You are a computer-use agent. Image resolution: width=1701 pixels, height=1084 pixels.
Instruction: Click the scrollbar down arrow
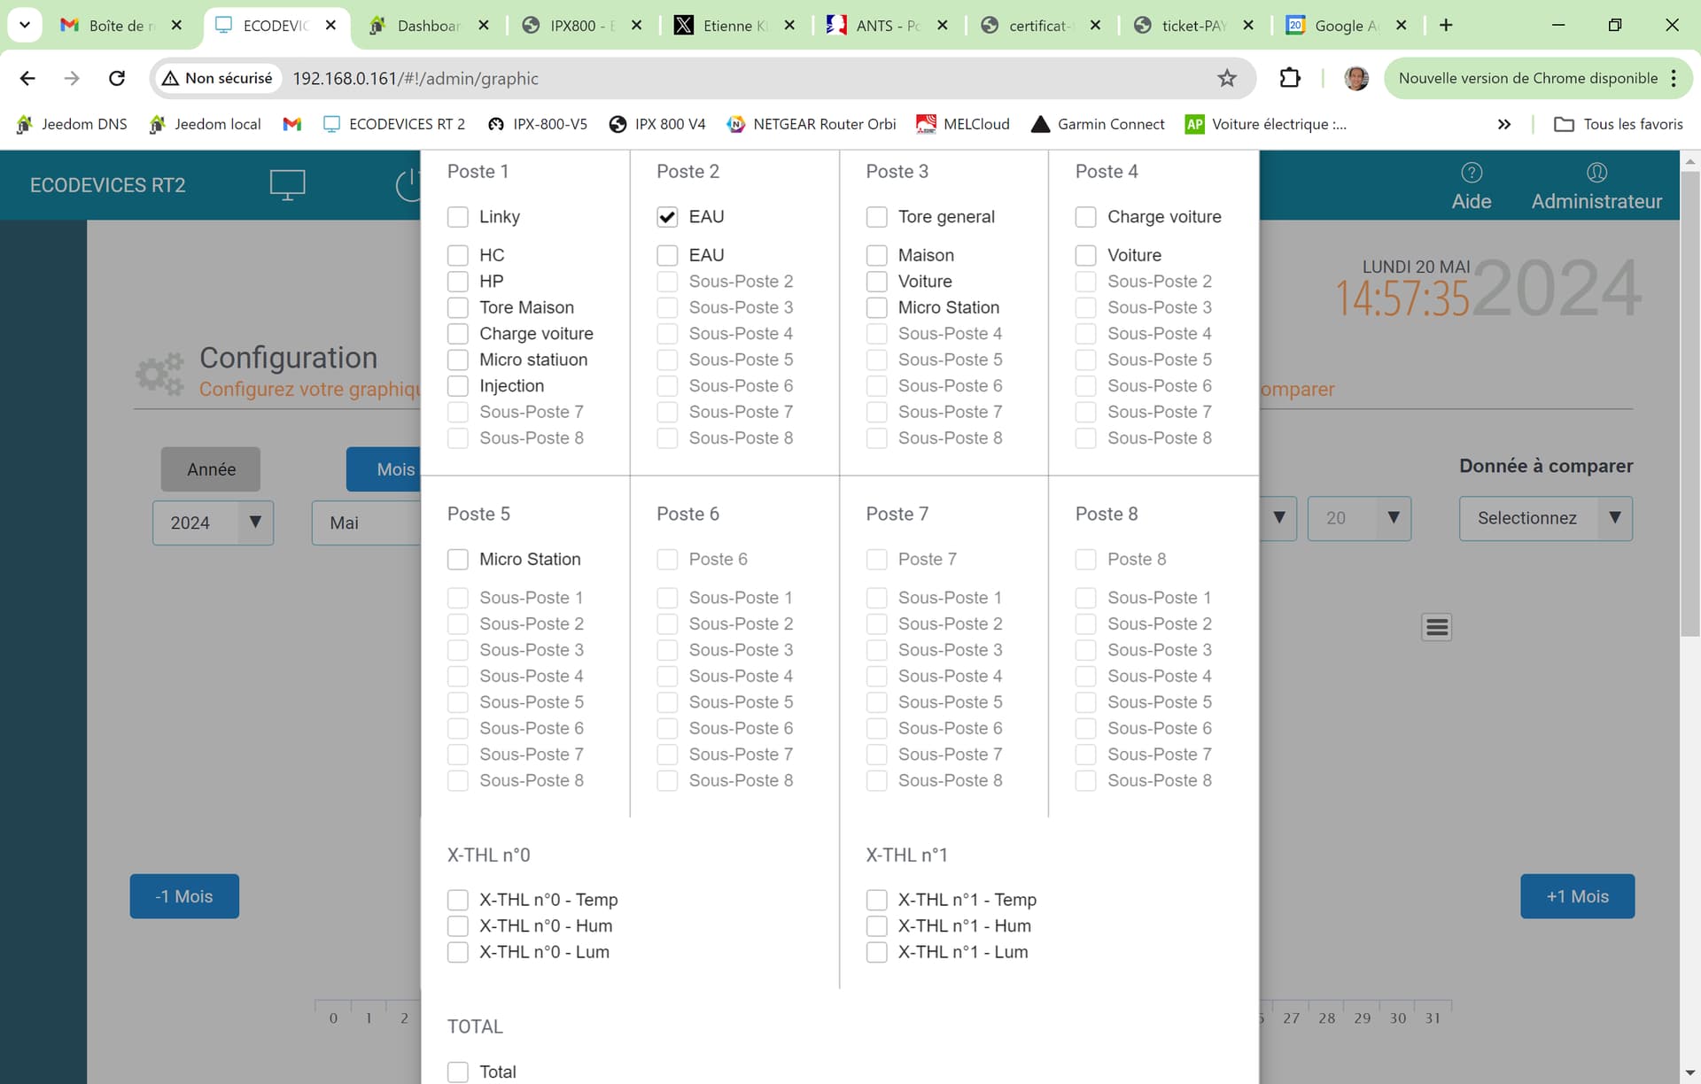pyautogui.click(x=1690, y=1073)
